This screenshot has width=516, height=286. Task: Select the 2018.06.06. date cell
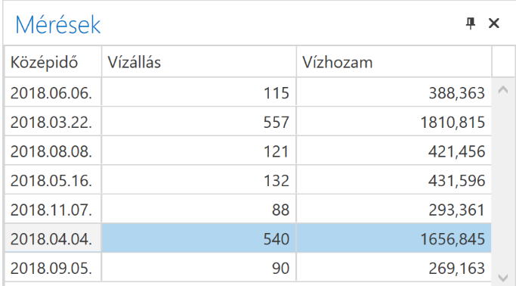[x=53, y=92]
